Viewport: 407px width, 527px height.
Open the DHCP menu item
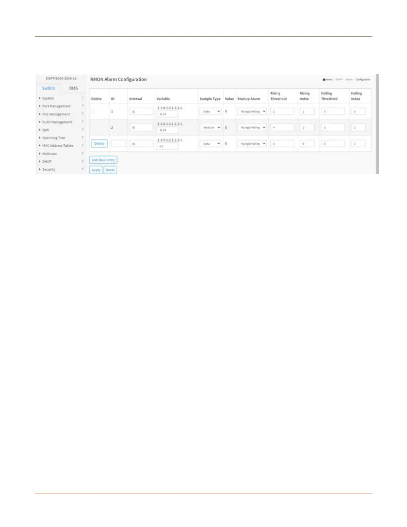pos(61,161)
